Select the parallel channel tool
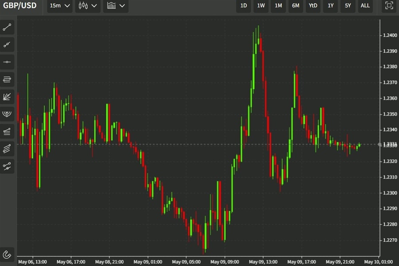The width and height of the screenshot is (399, 266). coord(7,148)
